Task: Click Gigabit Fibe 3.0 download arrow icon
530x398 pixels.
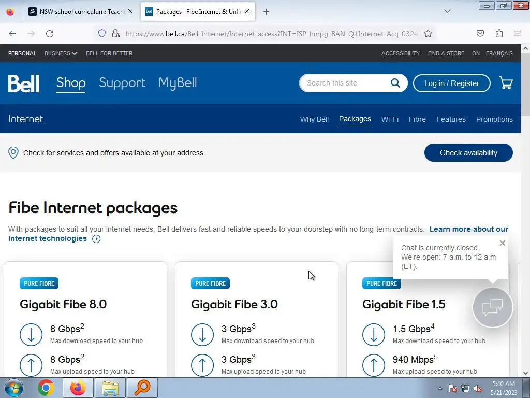Action: (x=202, y=335)
